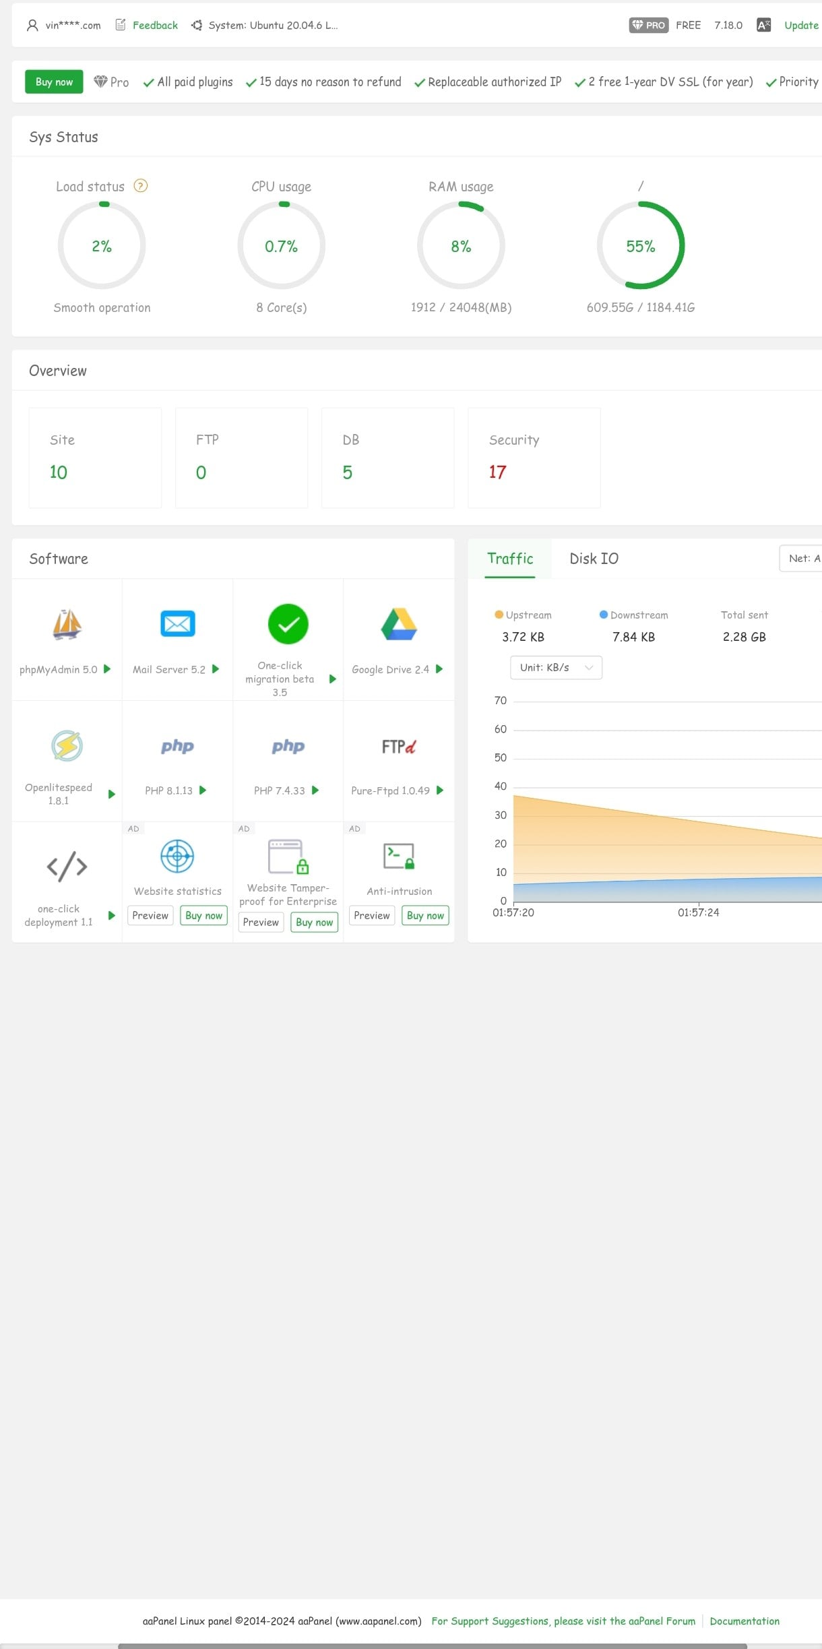This screenshot has height=1649, width=822.
Task: Select the Traffic tab
Action: 510,559
